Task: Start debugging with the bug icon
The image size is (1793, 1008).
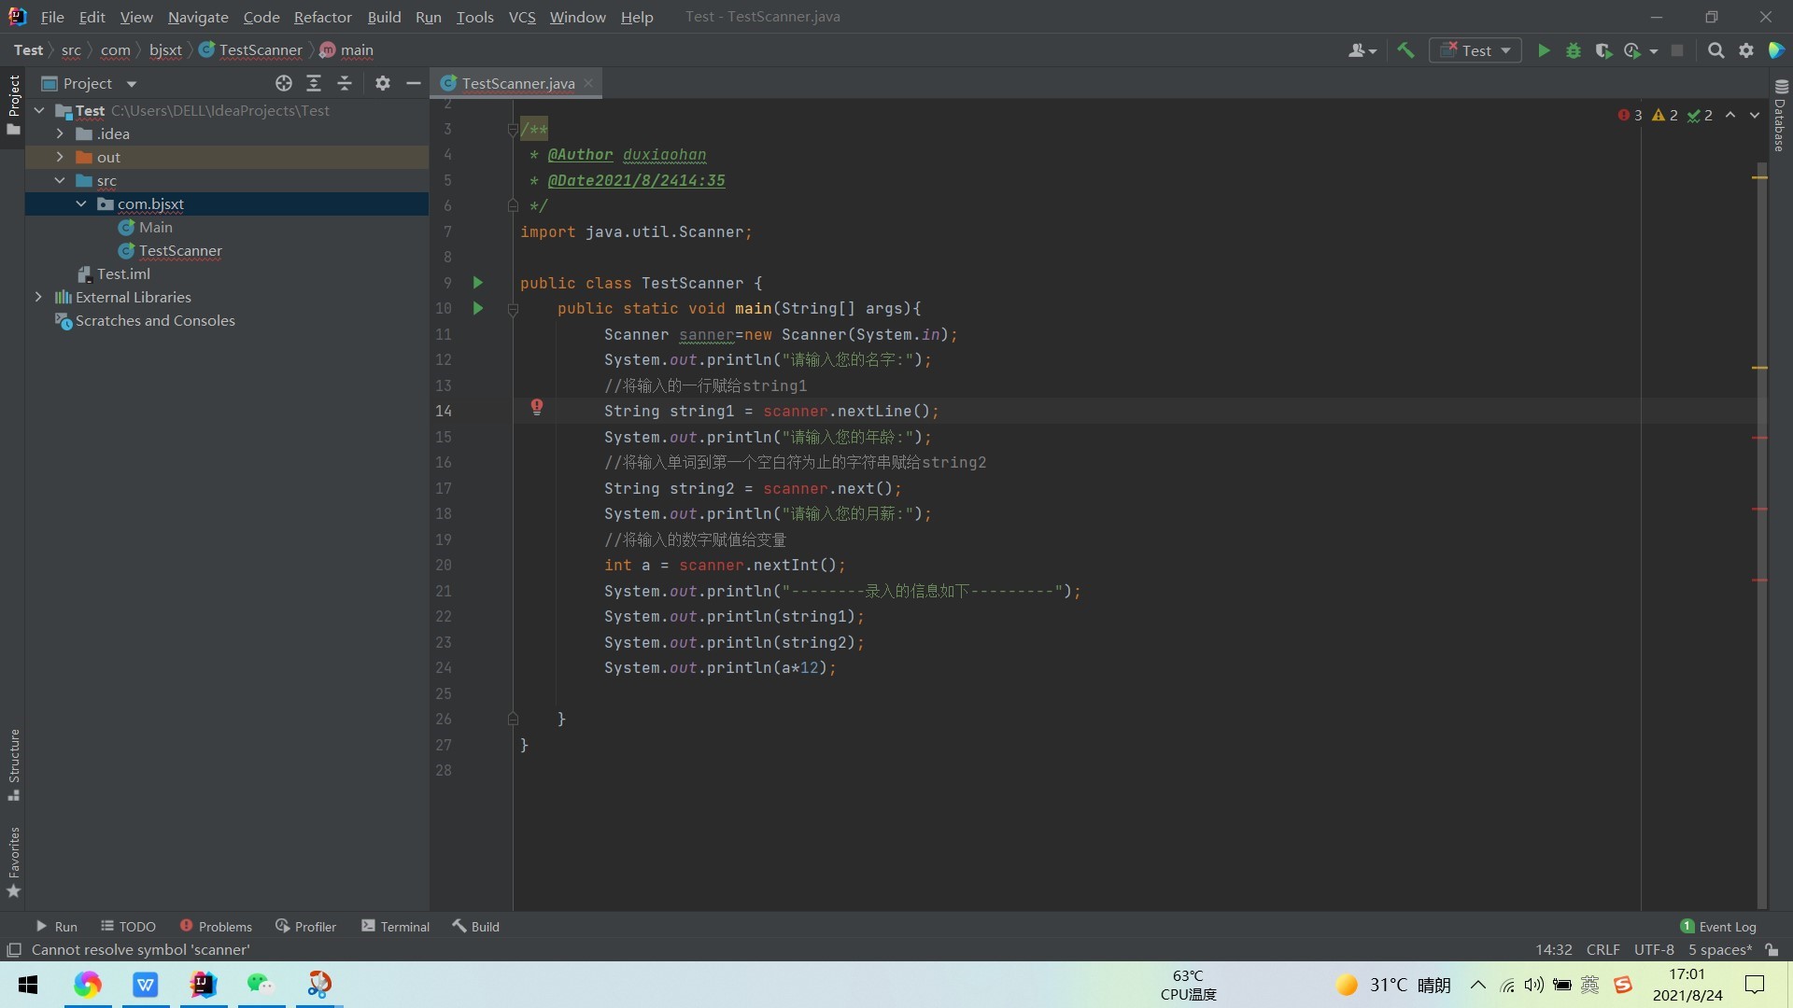Action: coord(1574,50)
